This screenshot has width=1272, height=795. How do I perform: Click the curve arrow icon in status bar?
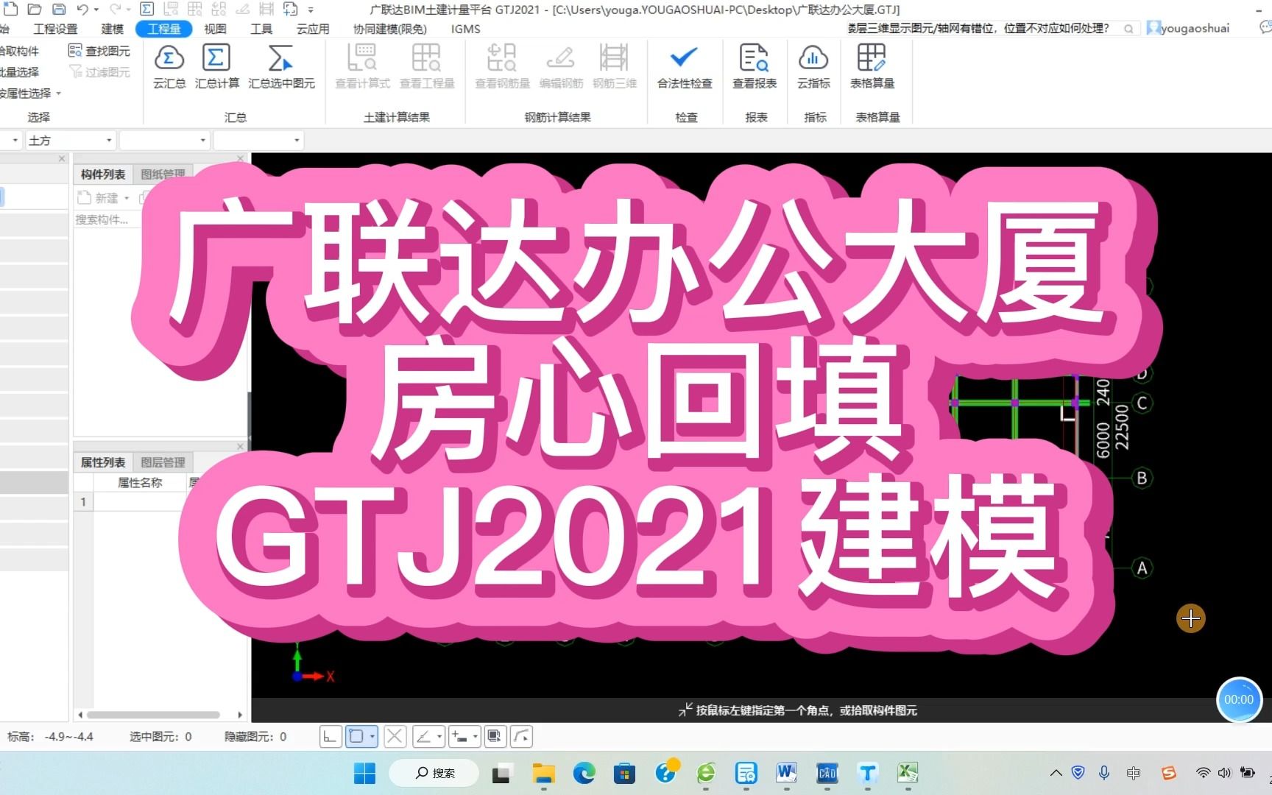521,736
